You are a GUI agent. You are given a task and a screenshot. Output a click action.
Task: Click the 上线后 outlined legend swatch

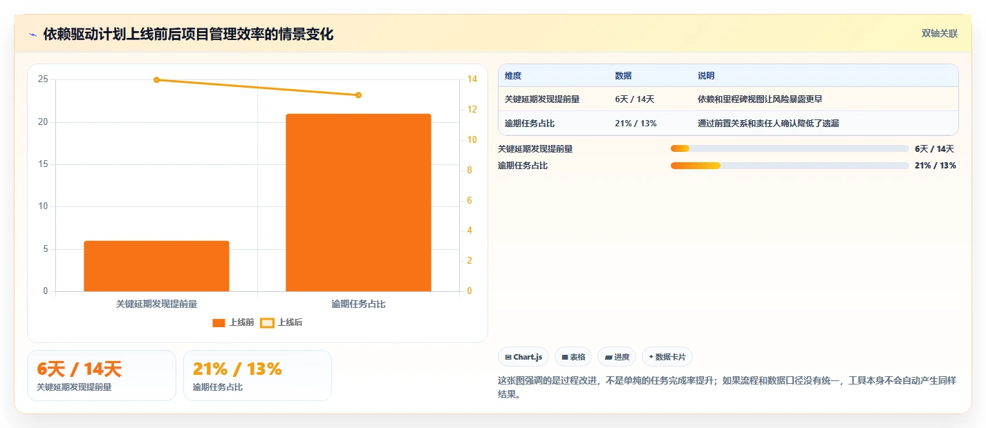267,322
